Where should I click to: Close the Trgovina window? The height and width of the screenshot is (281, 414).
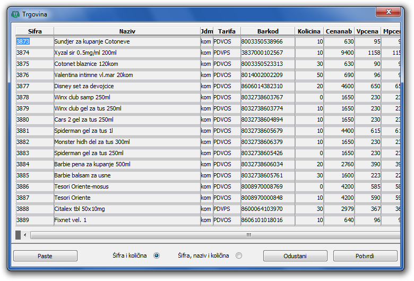(390, 12)
